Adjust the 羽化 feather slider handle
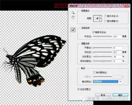This screenshot has width=132, height=105. (93, 52)
